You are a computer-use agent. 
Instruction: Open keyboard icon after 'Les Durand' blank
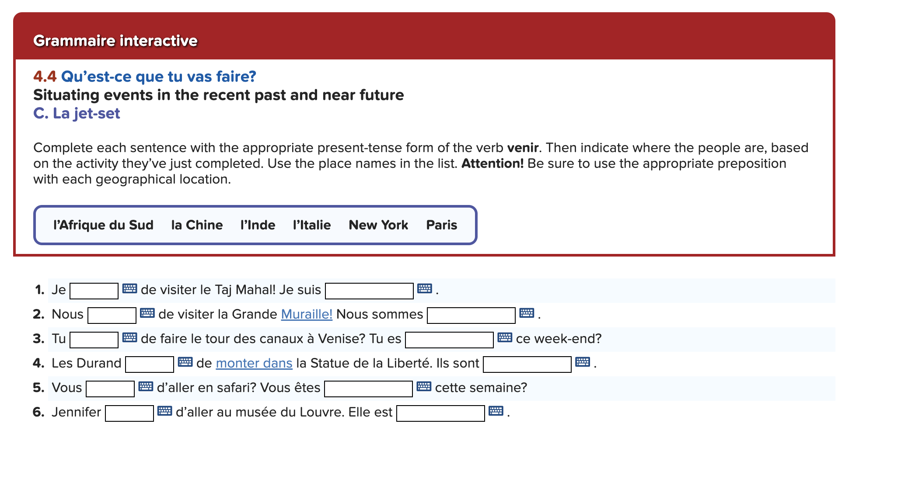[x=185, y=362]
